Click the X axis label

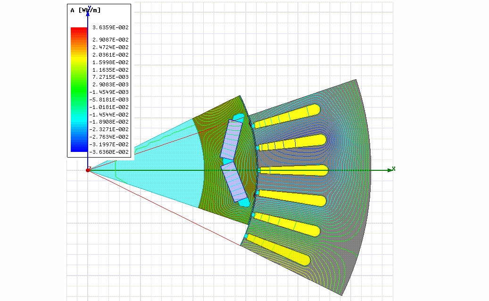(394, 168)
